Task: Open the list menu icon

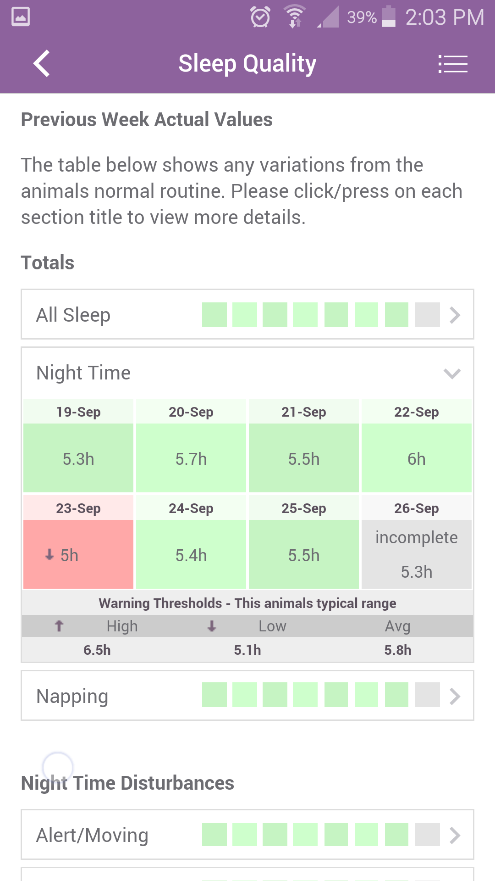Action: coord(453,64)
